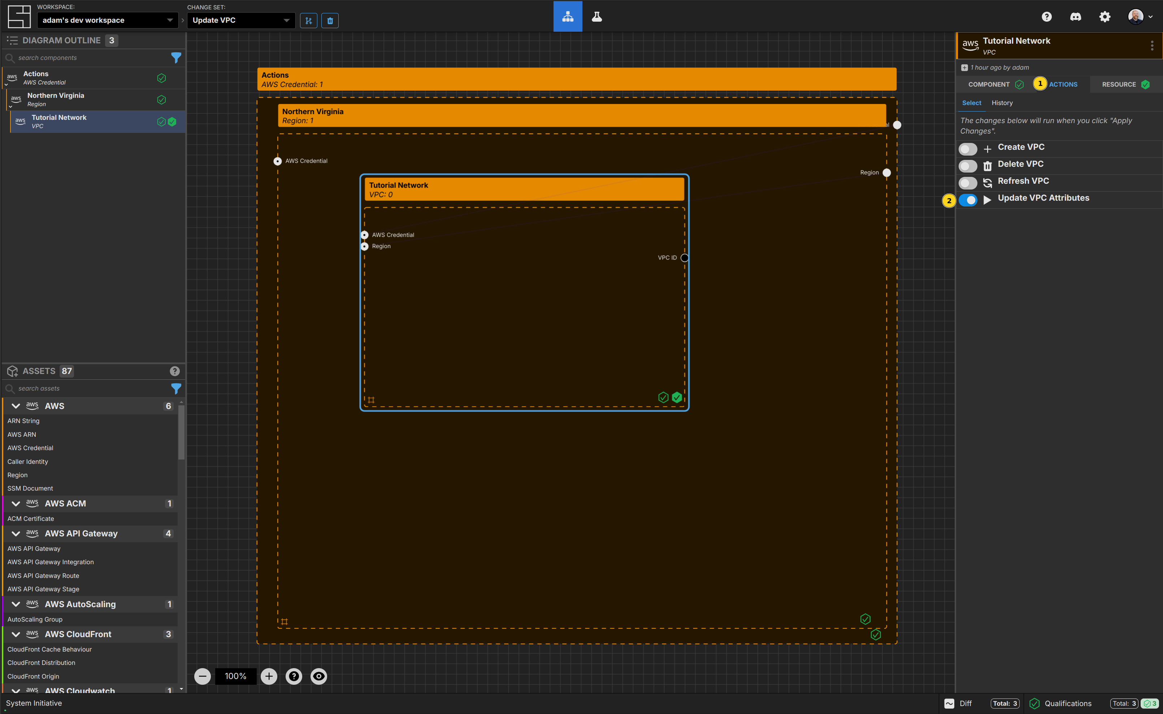Toggle the Delete VPC action

pos(968,166)
